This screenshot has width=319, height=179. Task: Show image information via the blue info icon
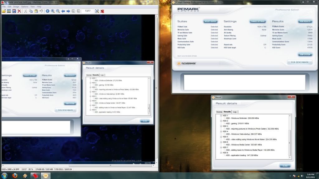tap(47, 11)
